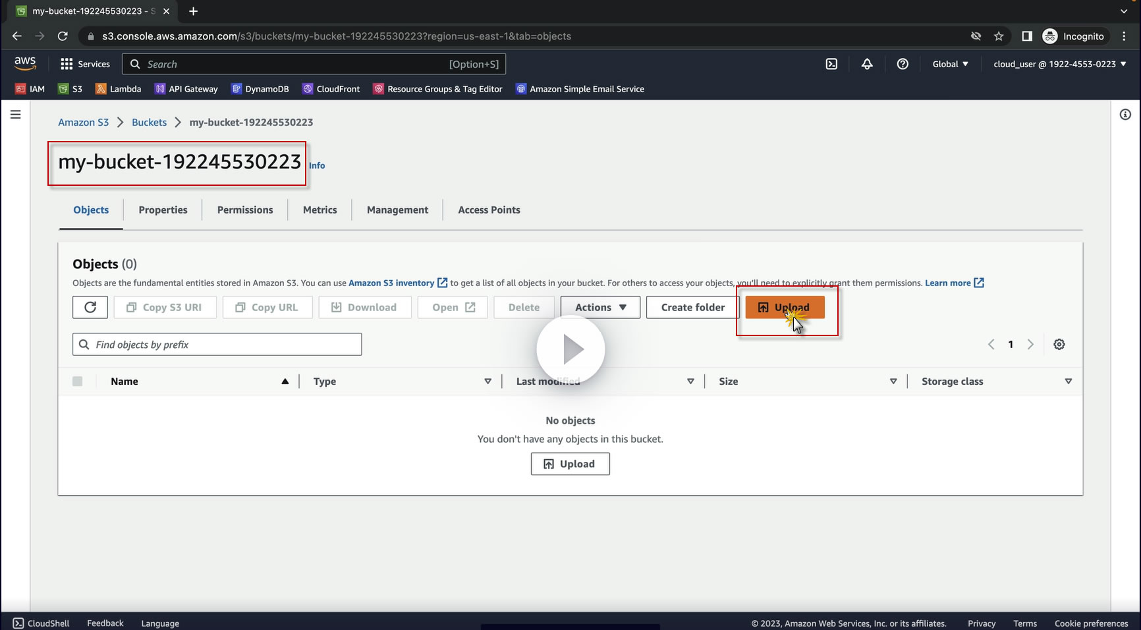
Task: Click the Lambda bookmark shortcut
Action: tap(119, 89)
